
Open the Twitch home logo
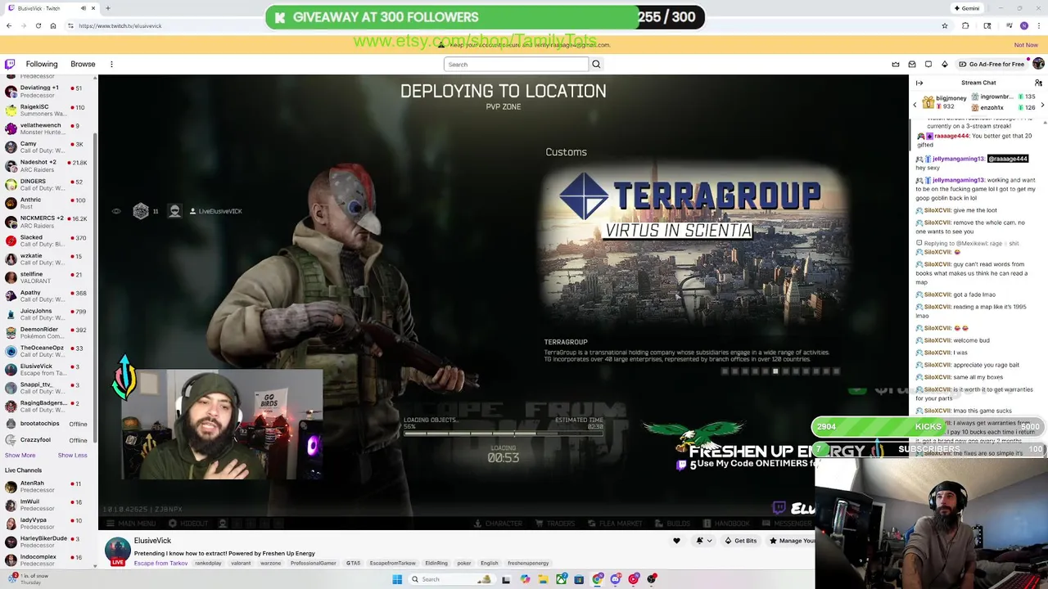[x=10, y=64]
